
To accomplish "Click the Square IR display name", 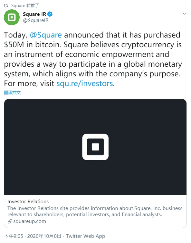I will (x=34, y=14).
